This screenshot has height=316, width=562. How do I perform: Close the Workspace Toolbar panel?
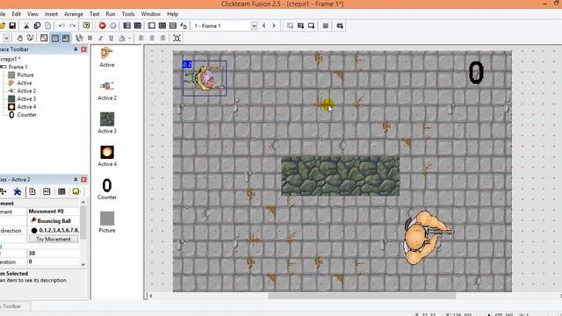(84, 49)
